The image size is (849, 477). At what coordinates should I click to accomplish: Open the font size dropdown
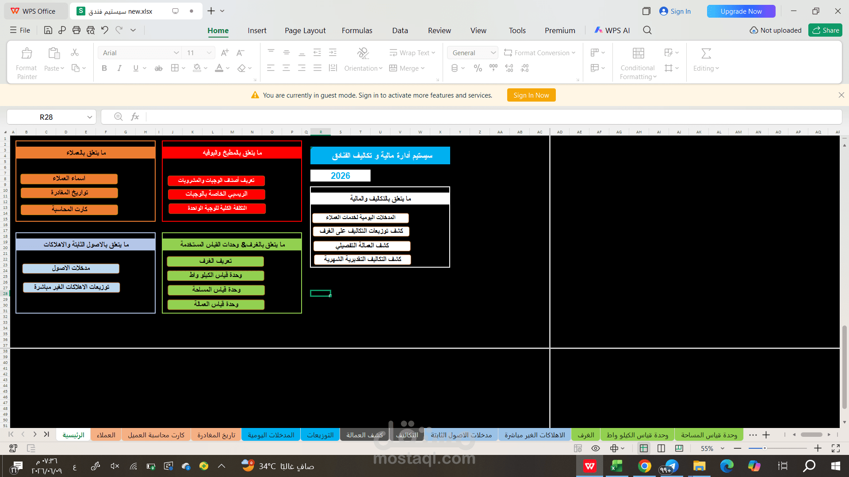pos(209,53)
